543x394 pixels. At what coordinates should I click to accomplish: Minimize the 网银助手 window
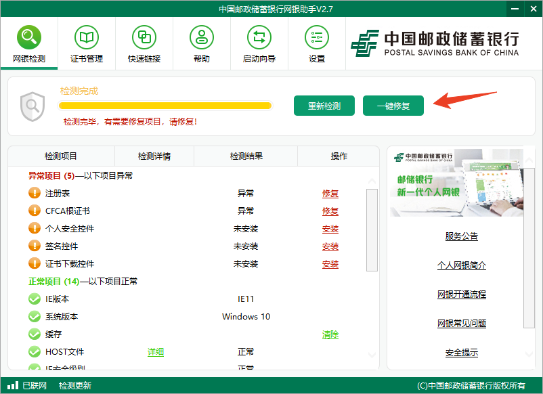click(x=515, y=9)
